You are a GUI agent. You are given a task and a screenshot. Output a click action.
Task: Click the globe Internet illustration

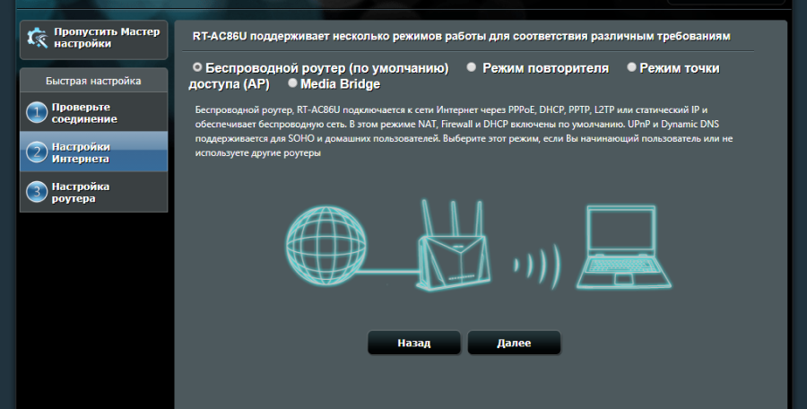coord(326,246)
